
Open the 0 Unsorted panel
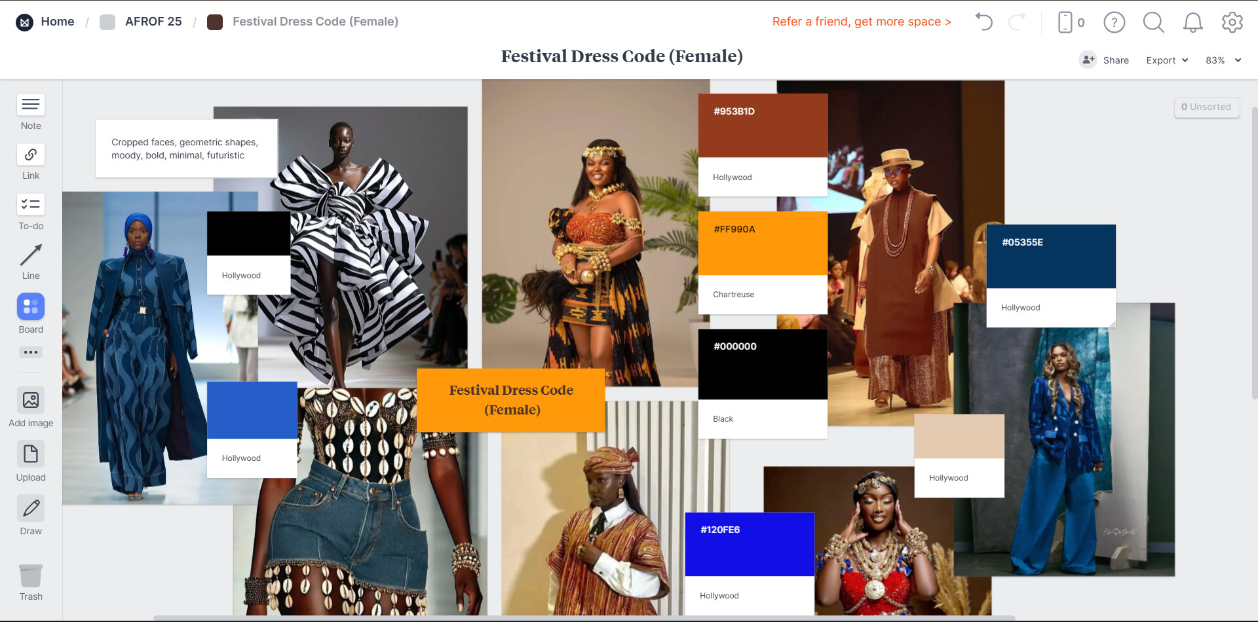(1206, 107)
